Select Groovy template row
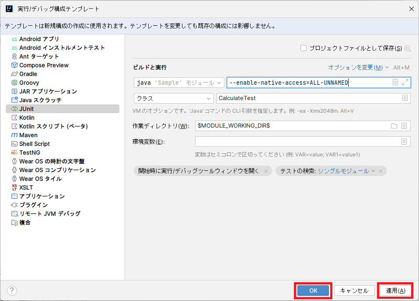This screenshot has width=419, height=301. tap(63, 83)
